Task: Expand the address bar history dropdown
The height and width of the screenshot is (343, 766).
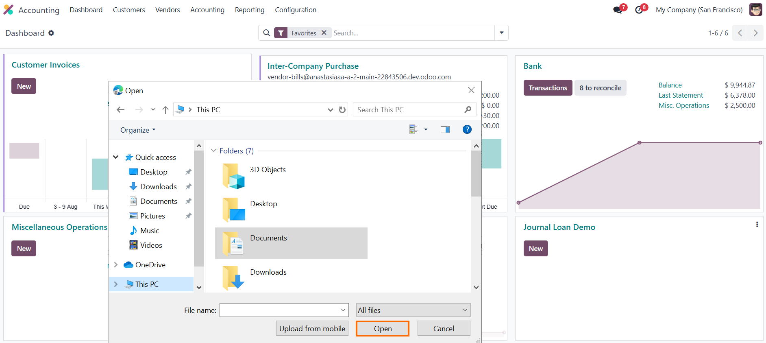Action: (331, 109)
